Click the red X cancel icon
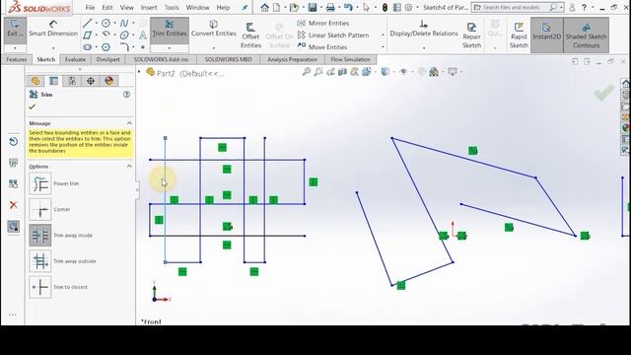Image resolution: width=631 pixels, height=355 pixels. (x=13, y=205)
